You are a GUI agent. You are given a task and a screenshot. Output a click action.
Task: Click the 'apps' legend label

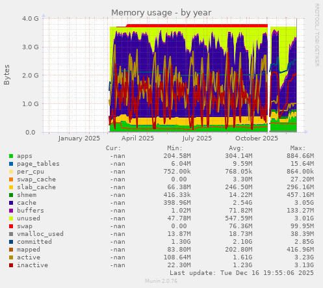[25, 156]
